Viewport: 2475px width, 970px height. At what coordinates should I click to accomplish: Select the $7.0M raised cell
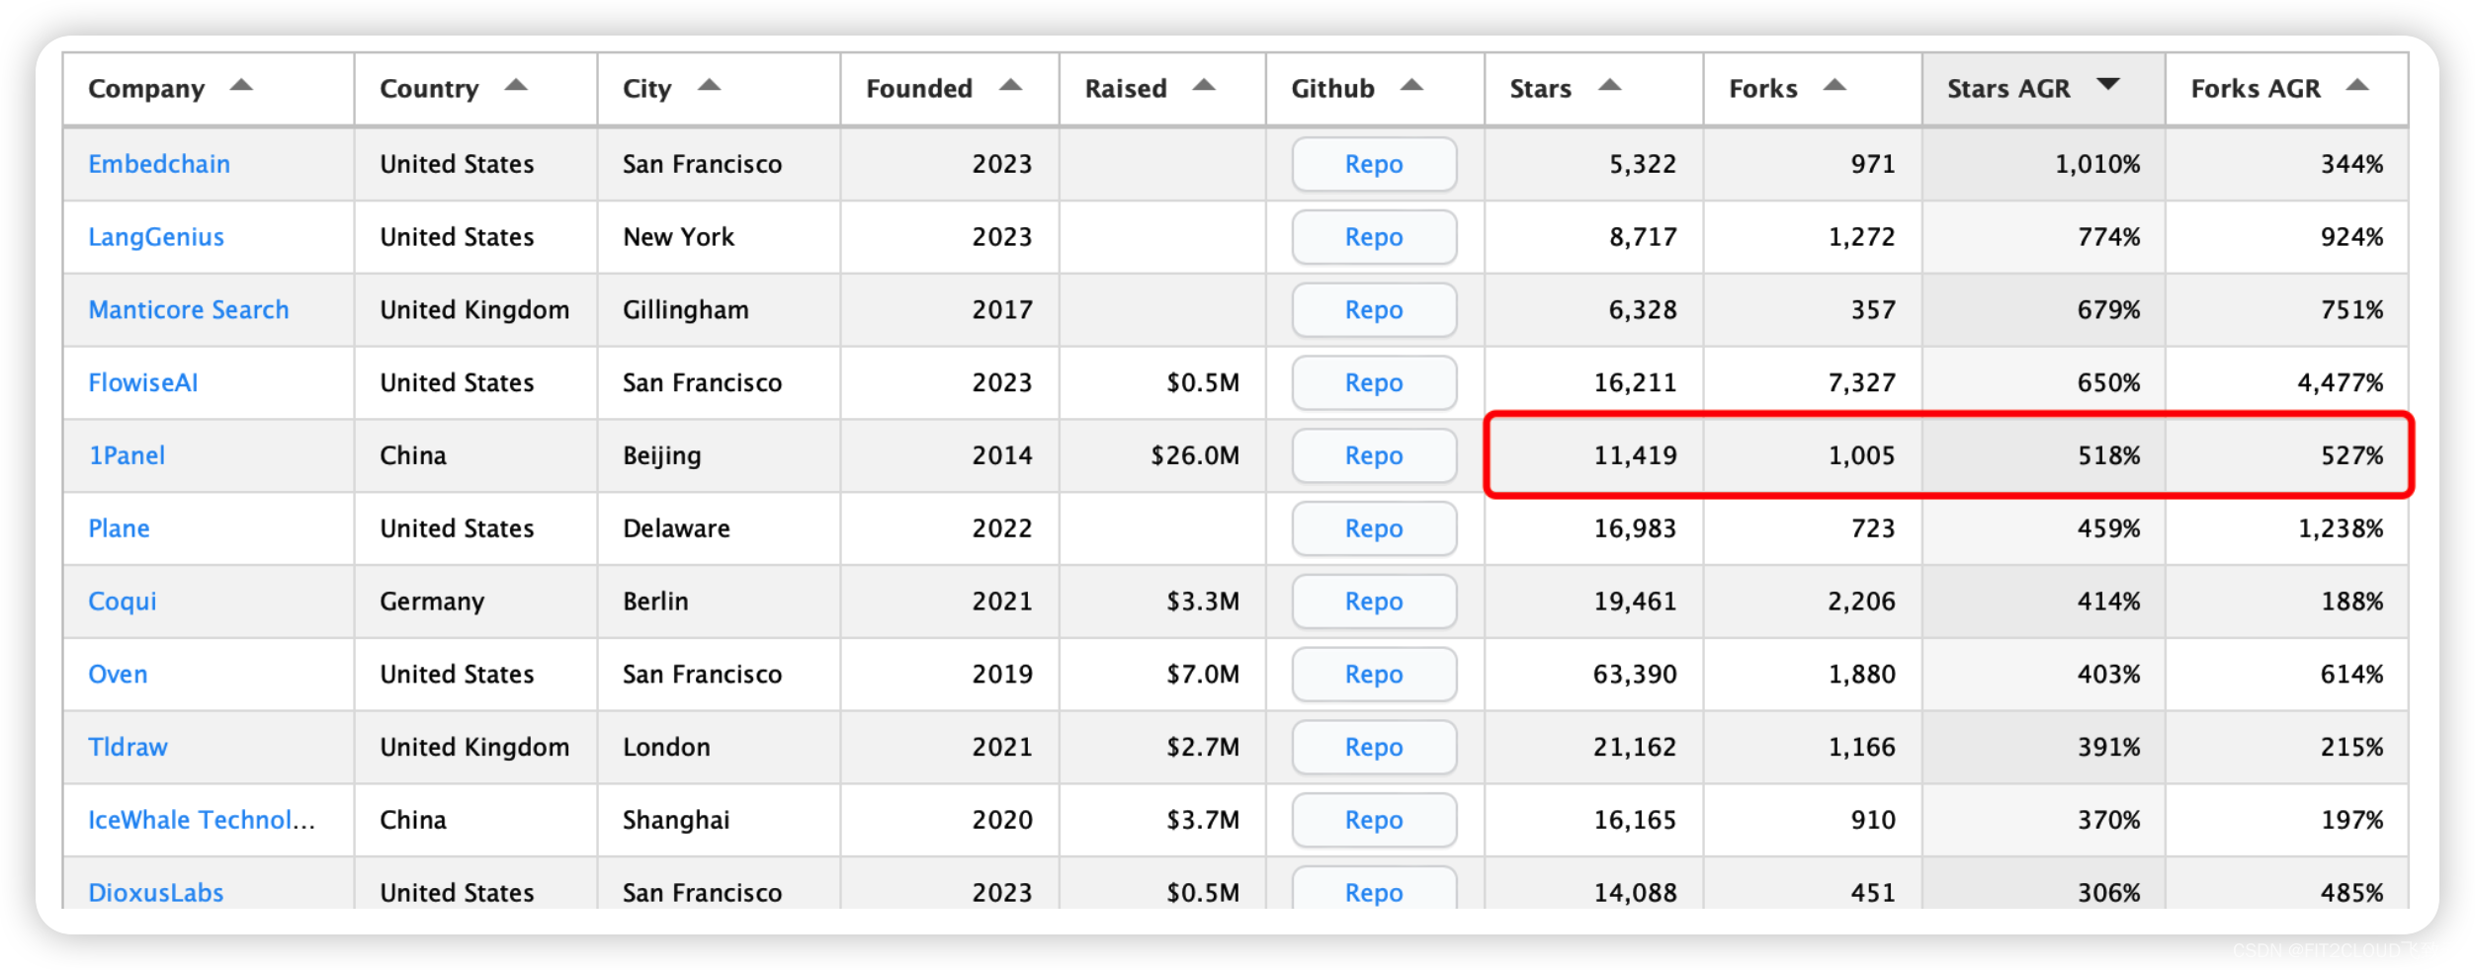pos(1162,675)
